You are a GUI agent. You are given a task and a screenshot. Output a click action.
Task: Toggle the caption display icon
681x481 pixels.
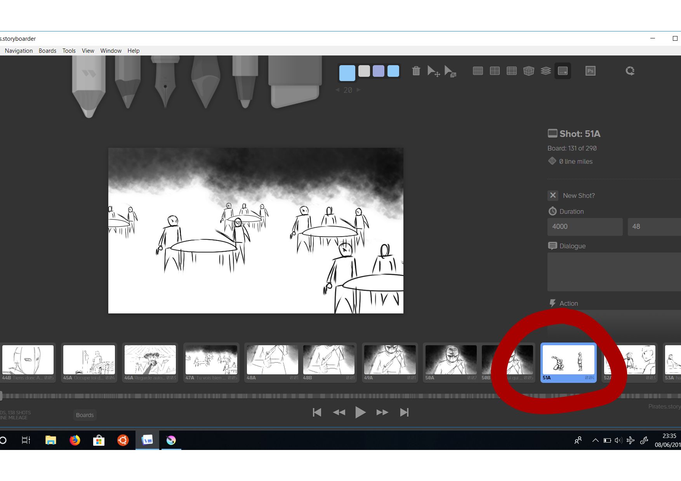click(x=563, y=71)
